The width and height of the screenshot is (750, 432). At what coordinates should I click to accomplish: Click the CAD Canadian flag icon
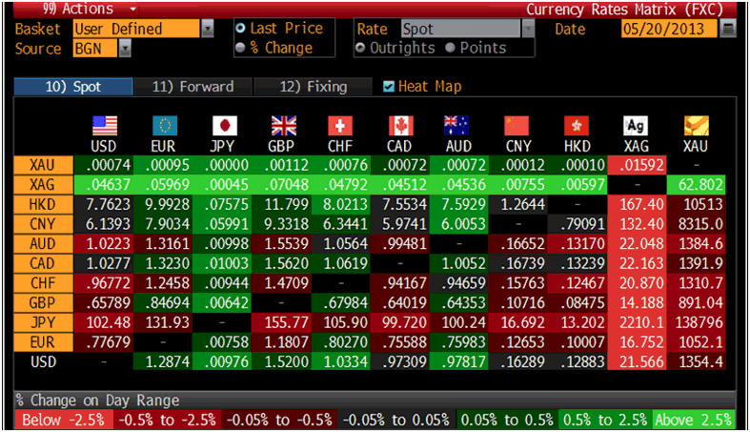click(x=401, y=126)
